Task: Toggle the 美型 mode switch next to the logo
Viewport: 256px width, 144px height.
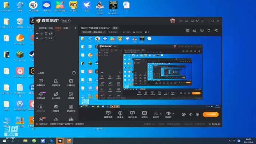Action: (66, 21)
